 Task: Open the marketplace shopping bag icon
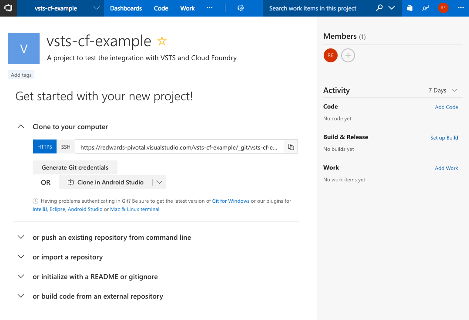pos(409,8)
